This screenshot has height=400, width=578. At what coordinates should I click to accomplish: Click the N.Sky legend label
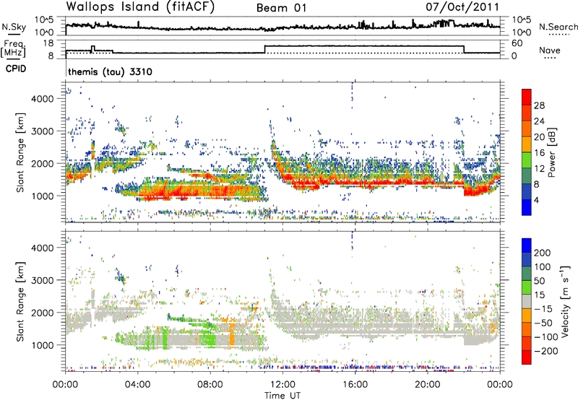click(x=14, y=27)
